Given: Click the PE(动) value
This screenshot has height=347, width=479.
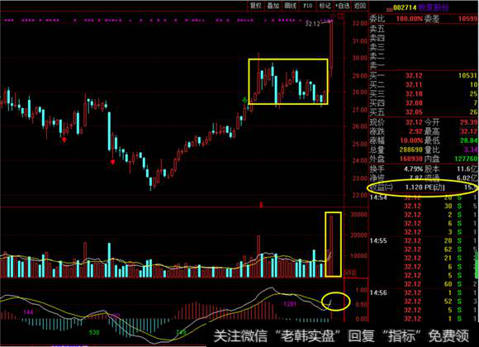Looking at the screenshot, I should coord(471,187).
